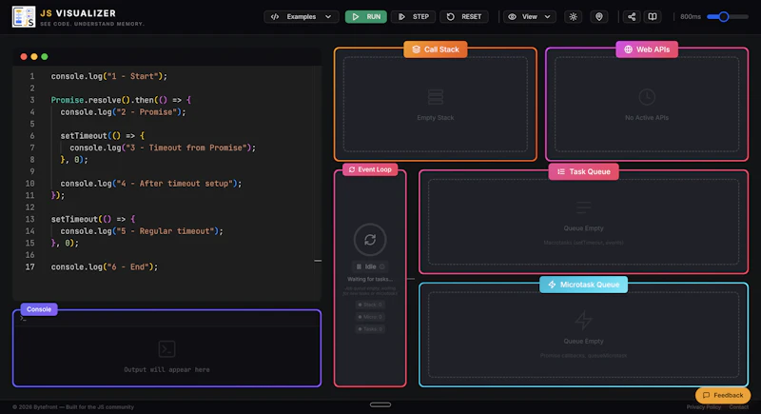The image size is (761, 414).
Task: Select the Call Stack panel label
Action: 436,49
